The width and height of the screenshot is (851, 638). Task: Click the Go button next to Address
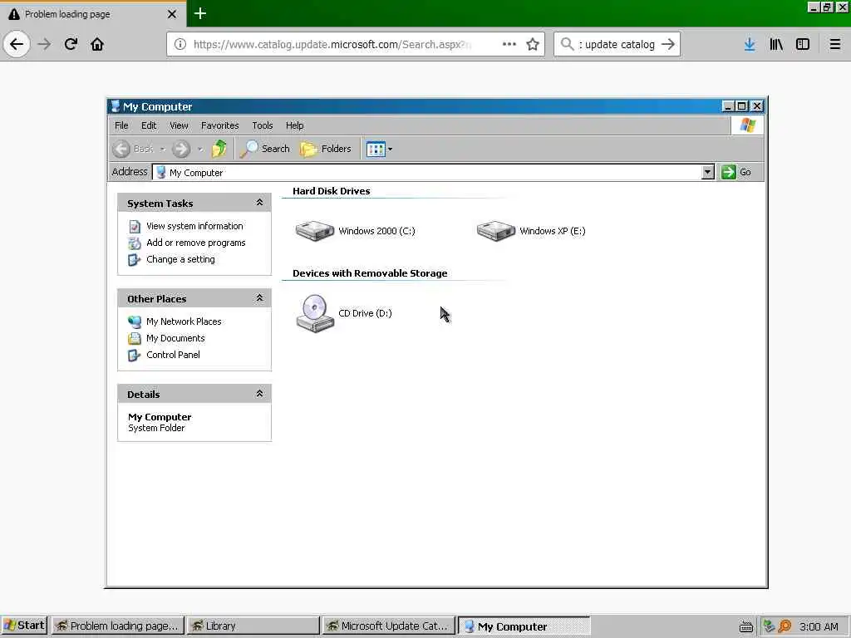click(x=736, y=172)
